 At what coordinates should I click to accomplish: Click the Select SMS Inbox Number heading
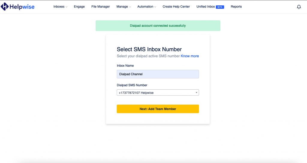(x=149, y=49)
